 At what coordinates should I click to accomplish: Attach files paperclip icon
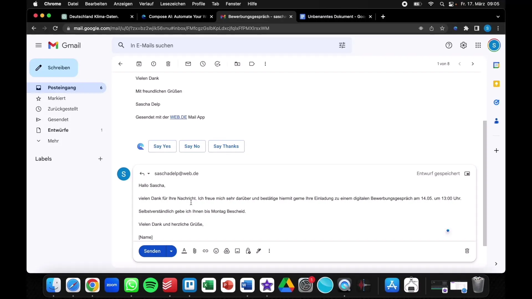pos(195,251)
